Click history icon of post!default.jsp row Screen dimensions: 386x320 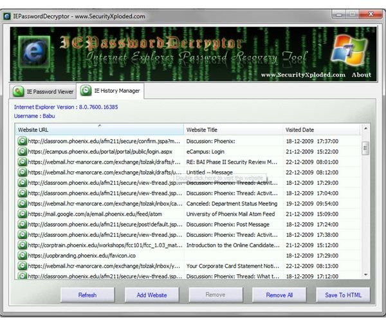pos(22,224)
